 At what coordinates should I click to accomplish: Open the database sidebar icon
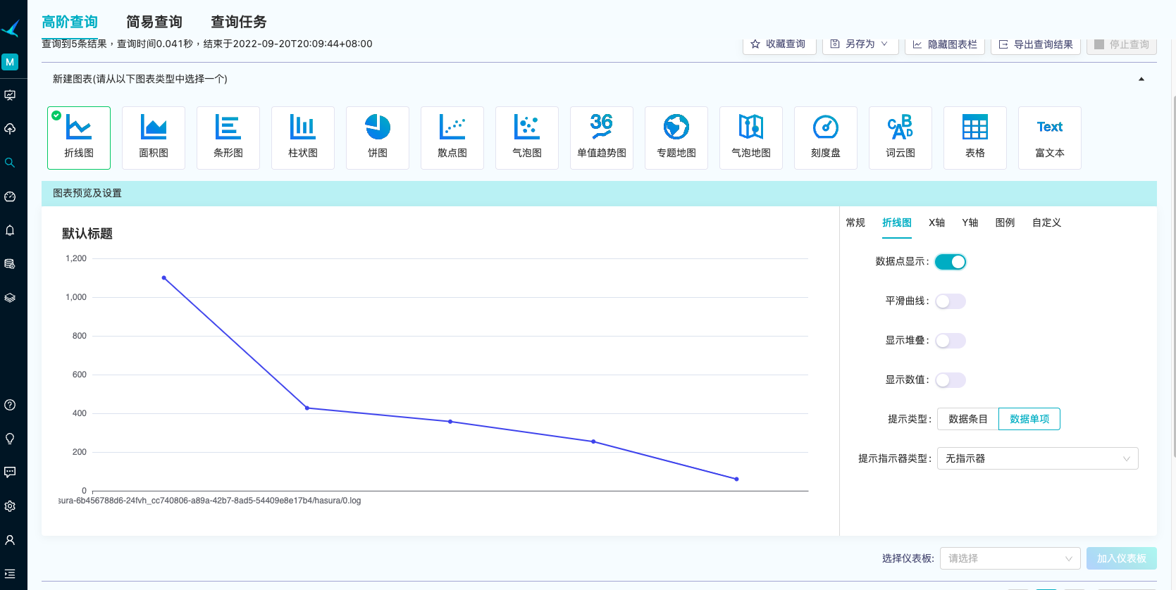pos(10,264)
